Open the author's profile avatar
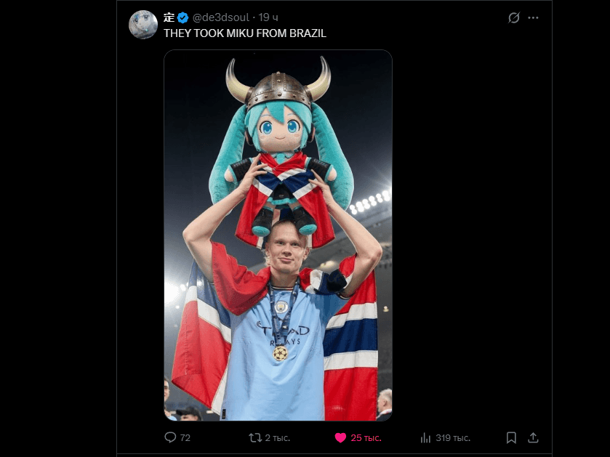The height and width of the screenshot is (457, 610). 143,25
